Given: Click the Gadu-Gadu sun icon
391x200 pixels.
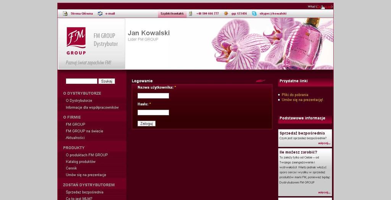Looking at the screenshot, I should (226, 13).
